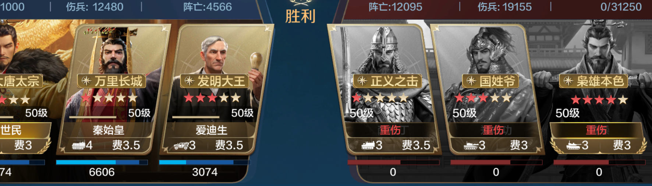This screenshot has width=652, height=186.
Task: Select the 重伤 label on 正义之击 card
Action: [390, 130]
